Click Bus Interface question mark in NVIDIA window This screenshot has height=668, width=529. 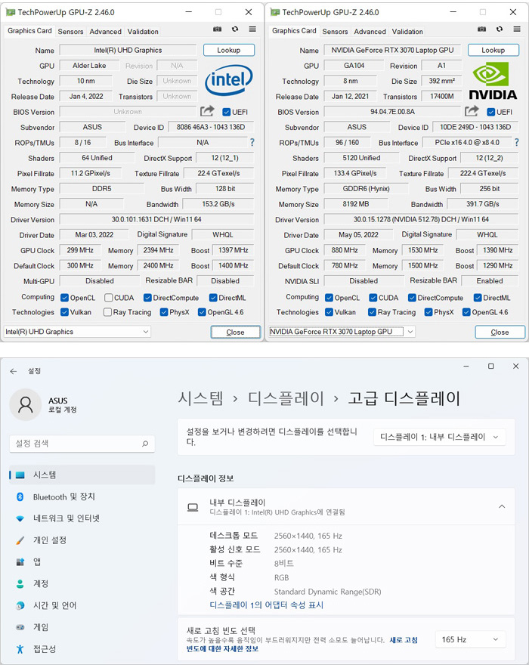(x=517, y=142)
